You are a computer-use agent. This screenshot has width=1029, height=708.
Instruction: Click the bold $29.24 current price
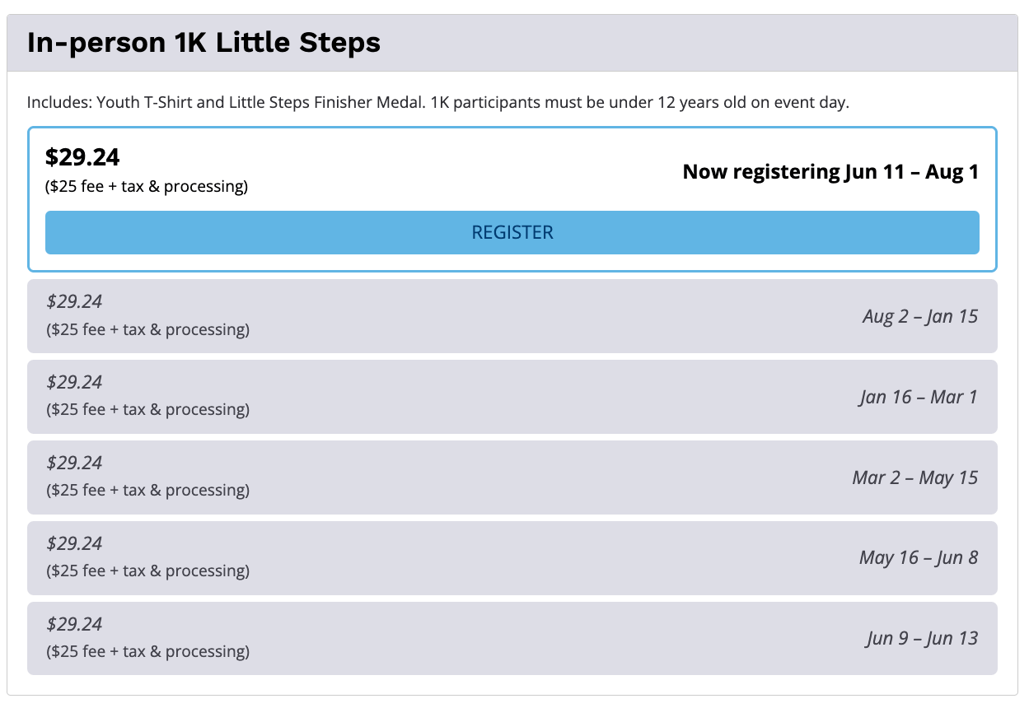(82, 156)
